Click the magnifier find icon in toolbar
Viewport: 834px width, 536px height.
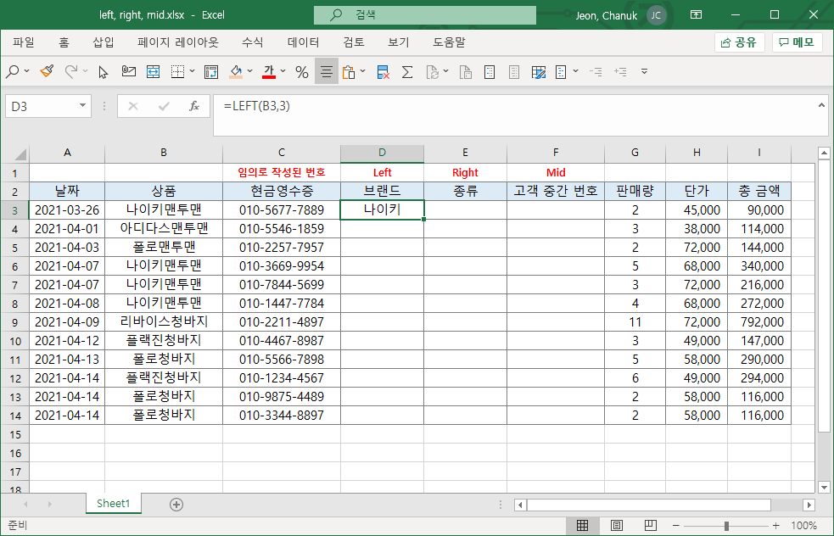tap(12, 72)
